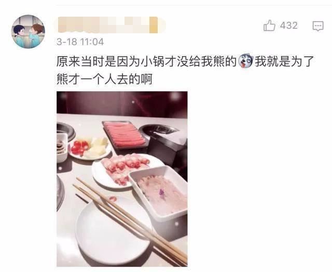Screen dimensions: 332x272
Task: Tap the dark red booth seat background
Action: 122,103
